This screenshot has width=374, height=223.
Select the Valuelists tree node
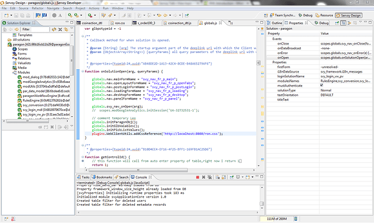[x=22, y=63]
